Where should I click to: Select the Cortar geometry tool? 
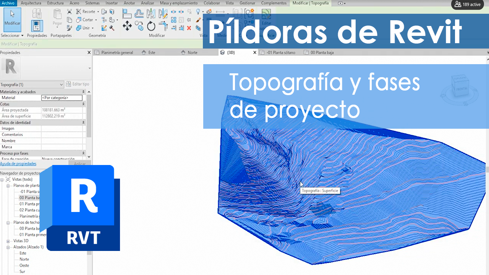pos(85,19)
